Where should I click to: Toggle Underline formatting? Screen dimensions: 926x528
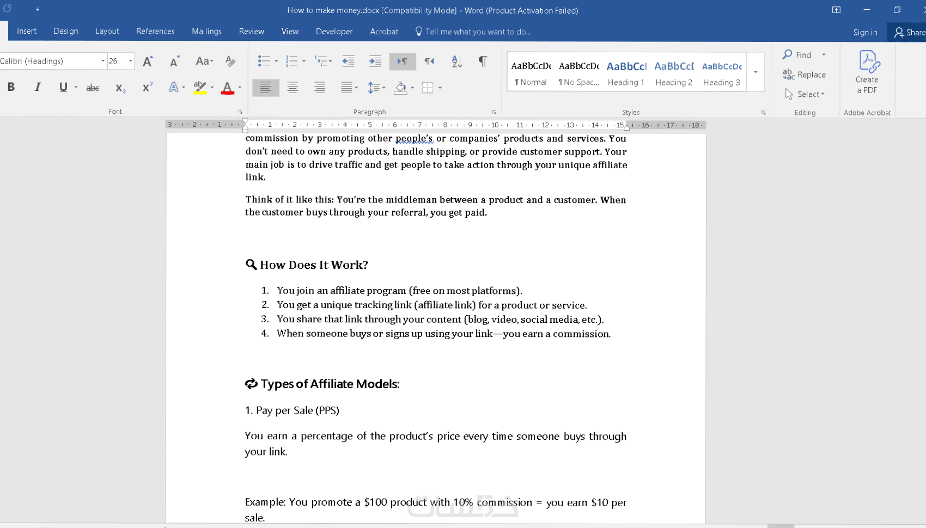pyautogui.click(x=63, y=87)
